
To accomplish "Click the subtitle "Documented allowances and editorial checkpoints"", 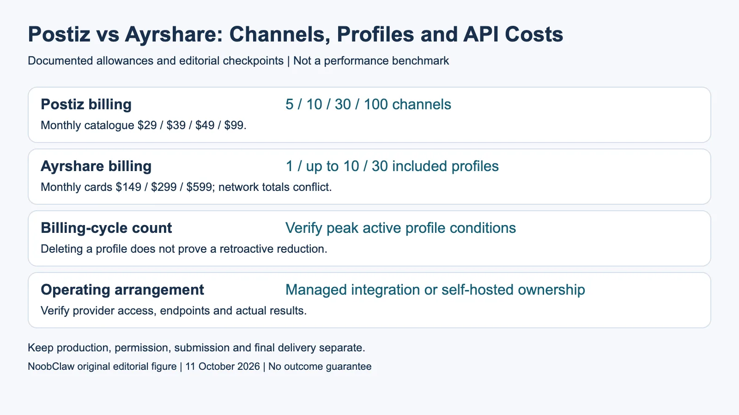I will click(x=156, y=61).
